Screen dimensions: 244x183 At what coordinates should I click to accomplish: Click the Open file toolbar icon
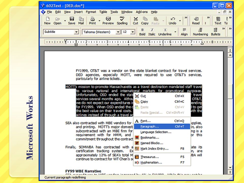(57, 21)
